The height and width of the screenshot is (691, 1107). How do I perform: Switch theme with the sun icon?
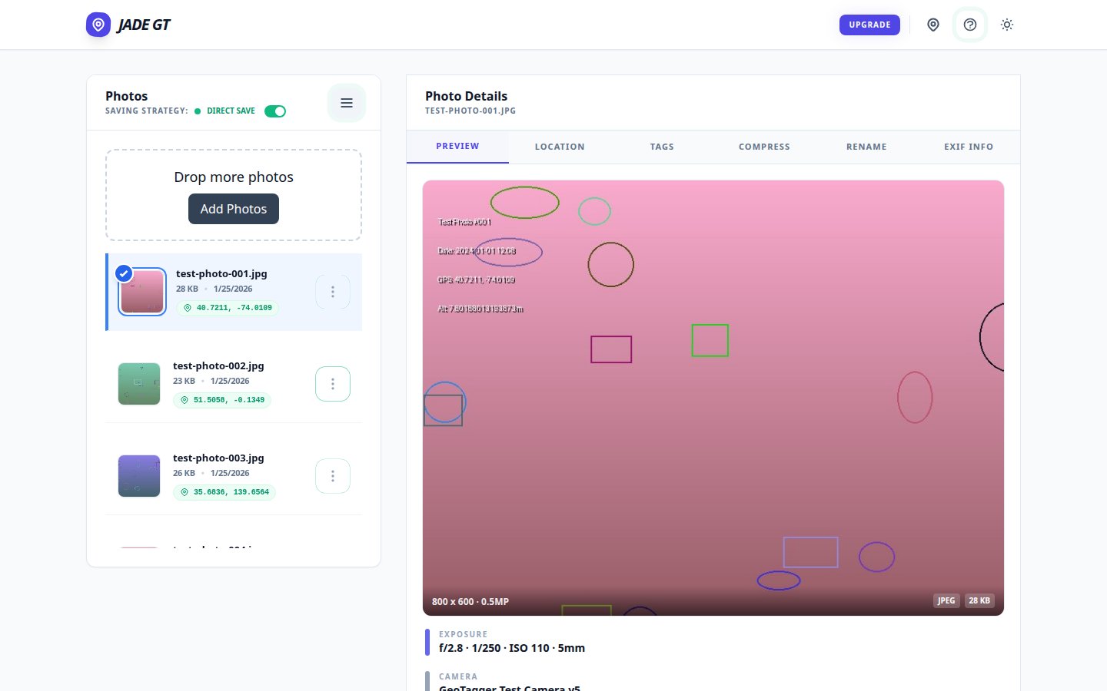[x=1007, y=25]
